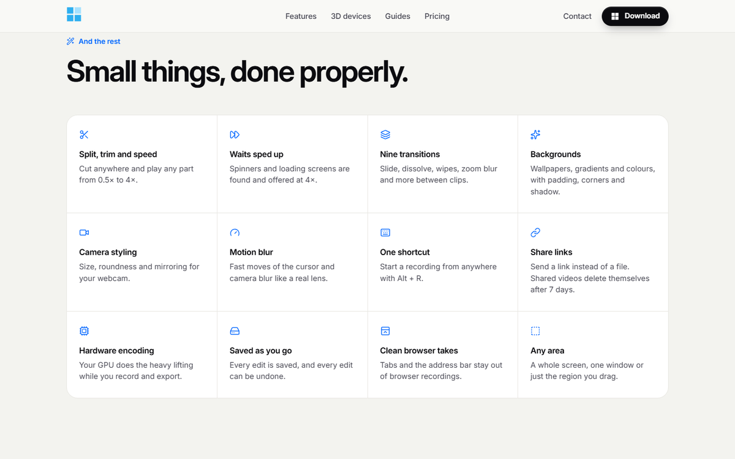Click the video camera icon above Camera styling

click(x=84, y=233)
